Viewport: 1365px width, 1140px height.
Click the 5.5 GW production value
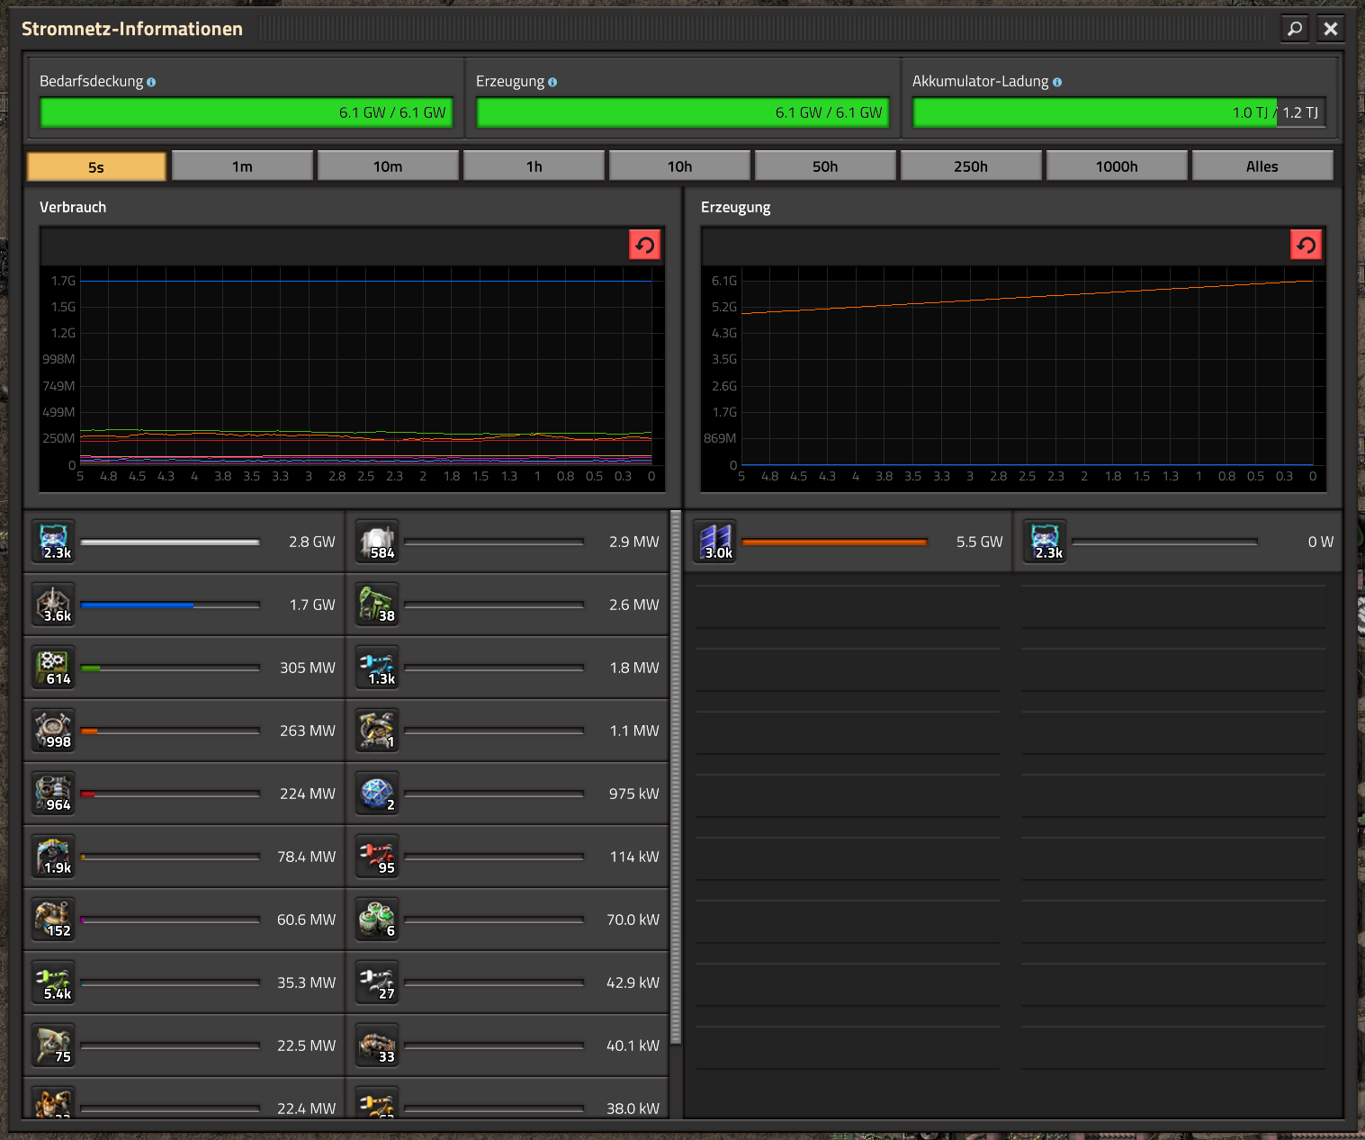pos(979,542)
